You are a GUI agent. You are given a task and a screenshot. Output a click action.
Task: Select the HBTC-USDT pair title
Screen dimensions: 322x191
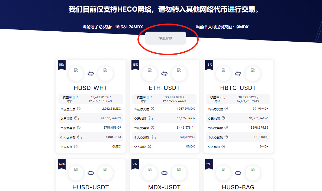pos(238,88)
